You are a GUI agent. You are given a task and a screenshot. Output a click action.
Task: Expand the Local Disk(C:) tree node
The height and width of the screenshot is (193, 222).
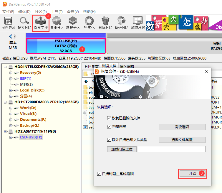(x=11, y=90)
